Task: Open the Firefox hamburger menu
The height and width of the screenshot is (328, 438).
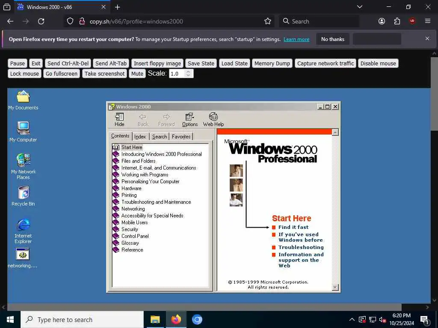Action: [x=427, y=21]
